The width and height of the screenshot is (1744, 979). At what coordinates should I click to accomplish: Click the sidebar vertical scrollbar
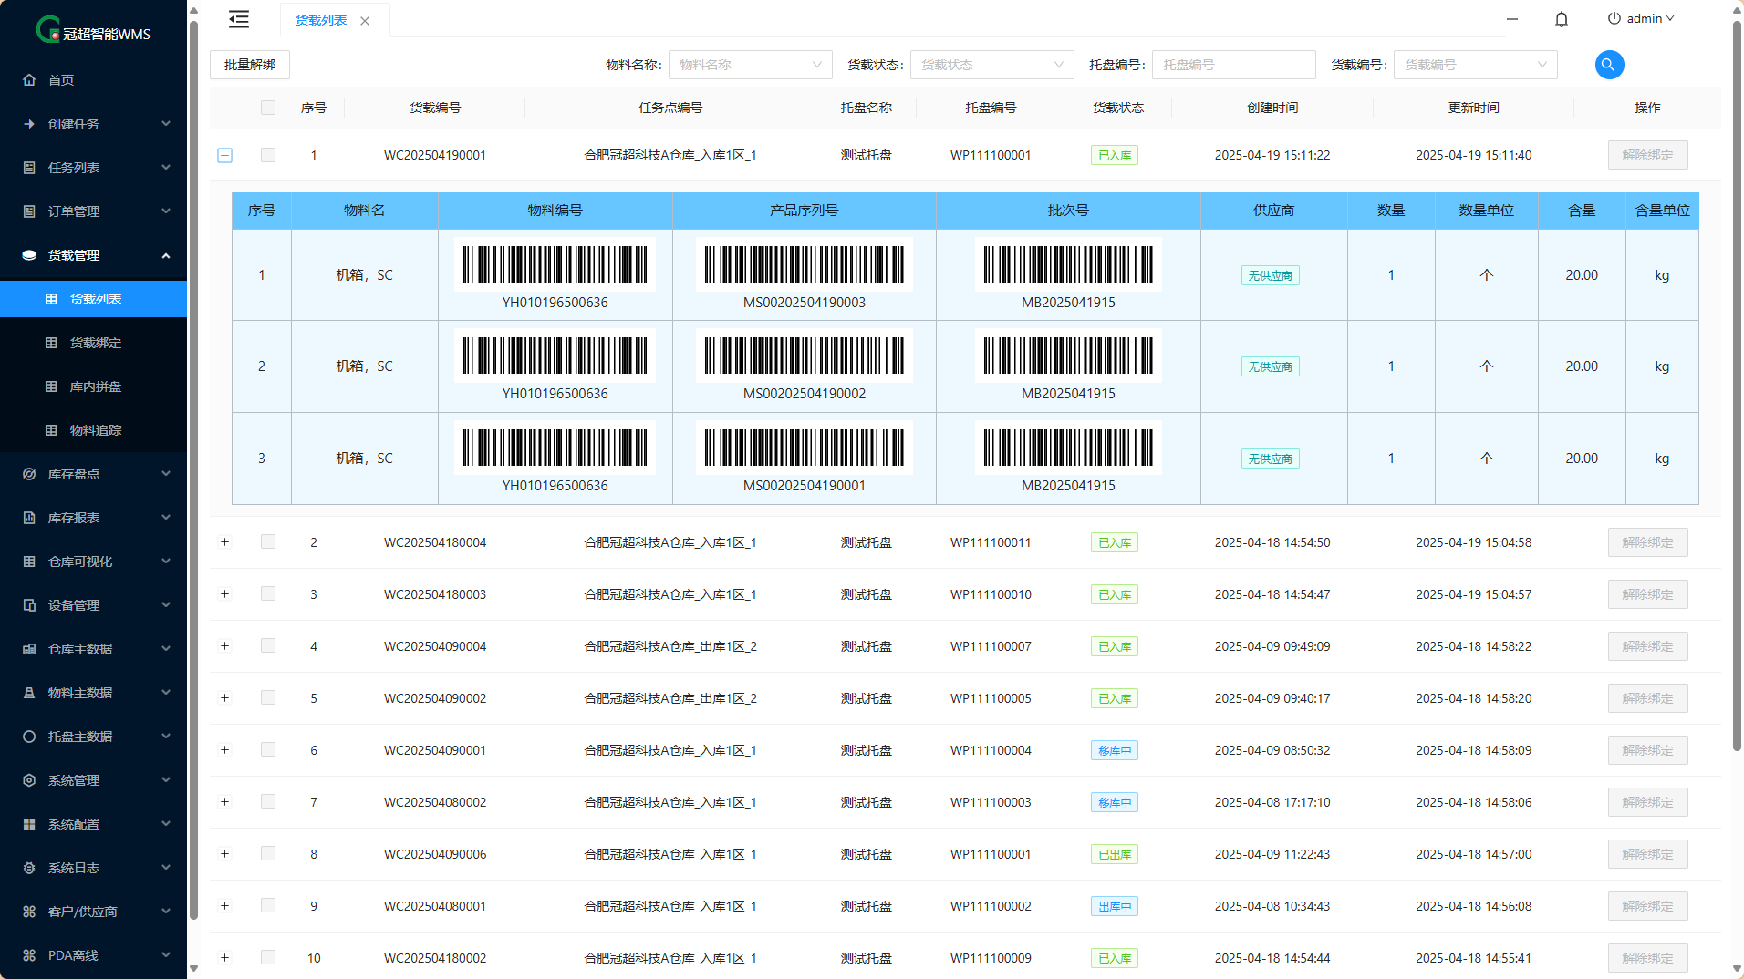click(x=193, y=469)
